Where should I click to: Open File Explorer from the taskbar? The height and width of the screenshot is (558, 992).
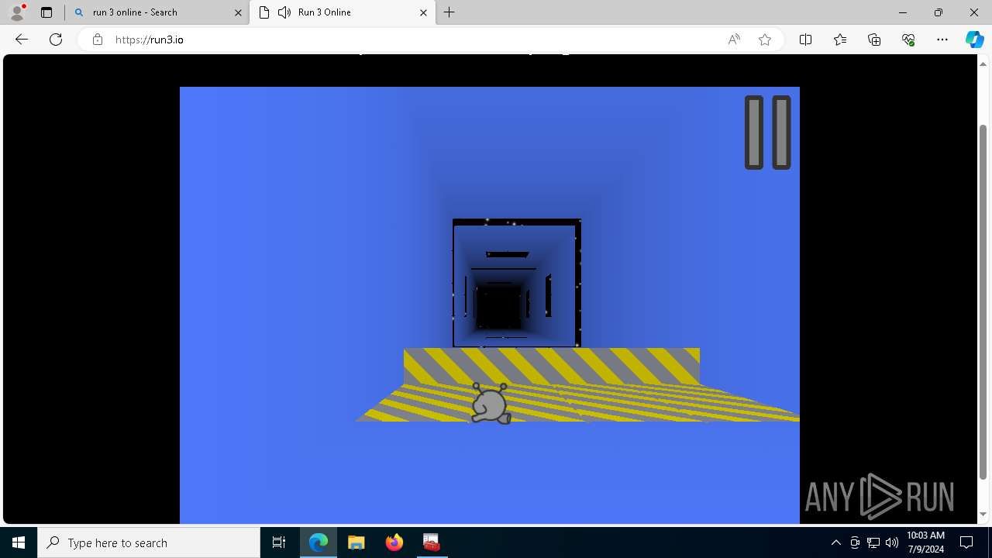356,542
